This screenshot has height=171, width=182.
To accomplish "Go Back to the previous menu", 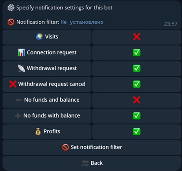I will click(92, 163).
